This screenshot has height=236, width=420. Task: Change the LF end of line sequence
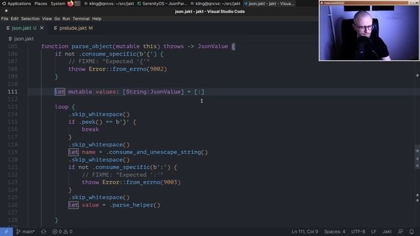tap(373, 231)
